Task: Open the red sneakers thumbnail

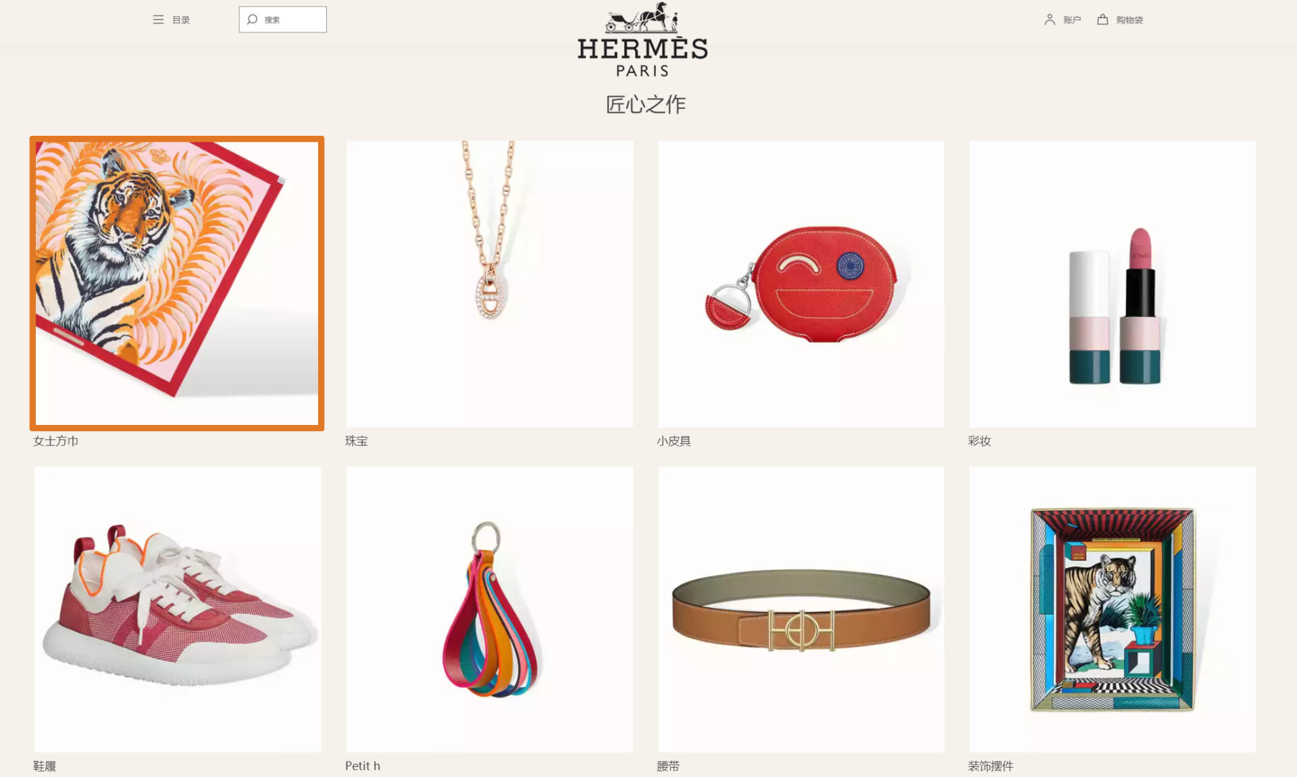Action: [x=178, y=609]
